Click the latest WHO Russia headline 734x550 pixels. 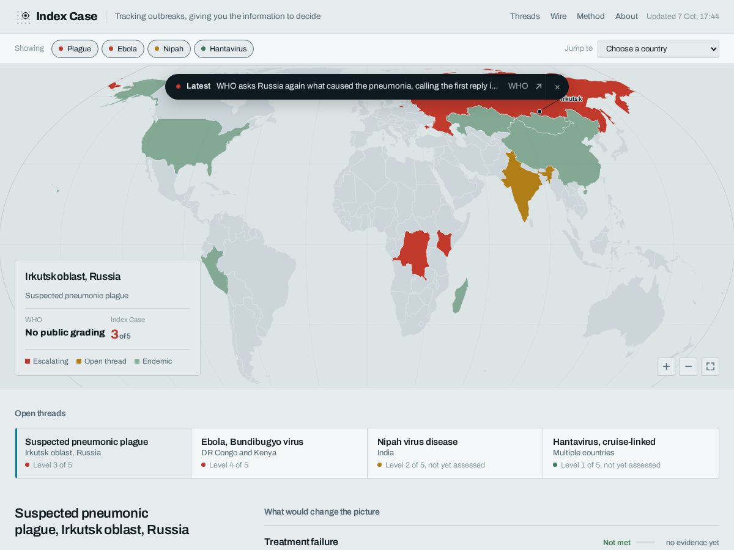point(357,86)
